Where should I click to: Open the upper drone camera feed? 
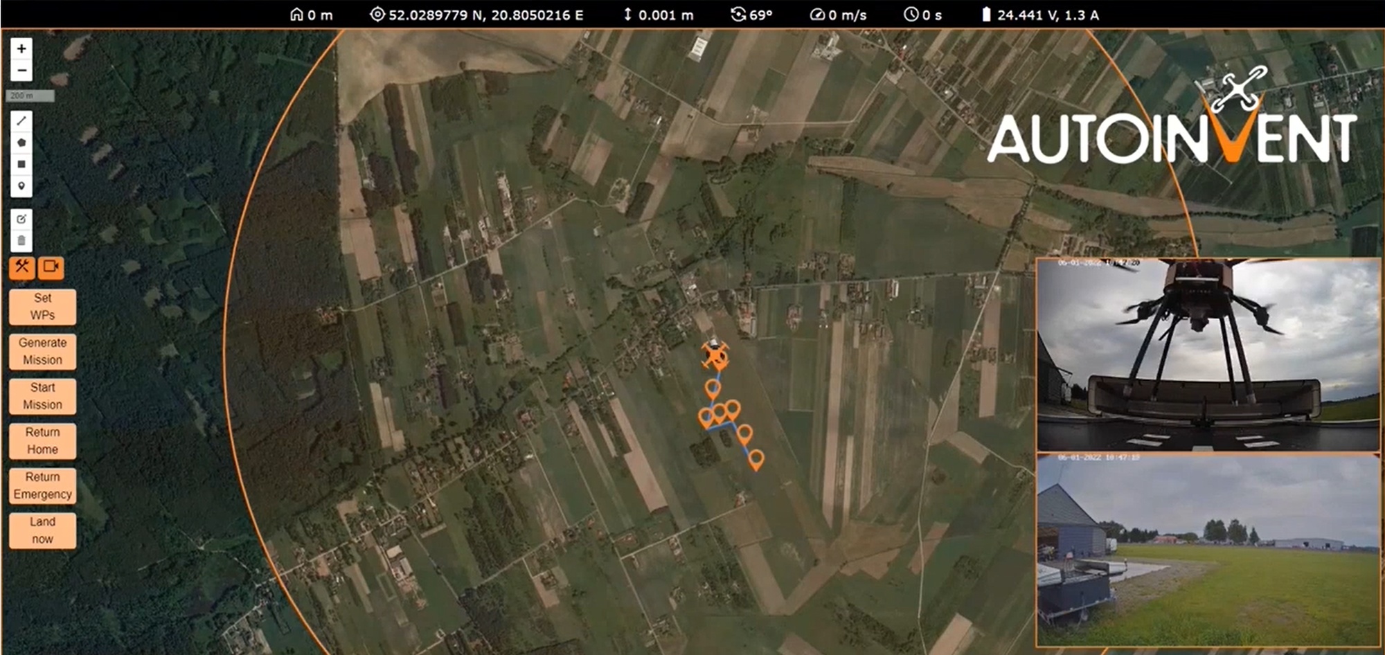[1208, 355]
